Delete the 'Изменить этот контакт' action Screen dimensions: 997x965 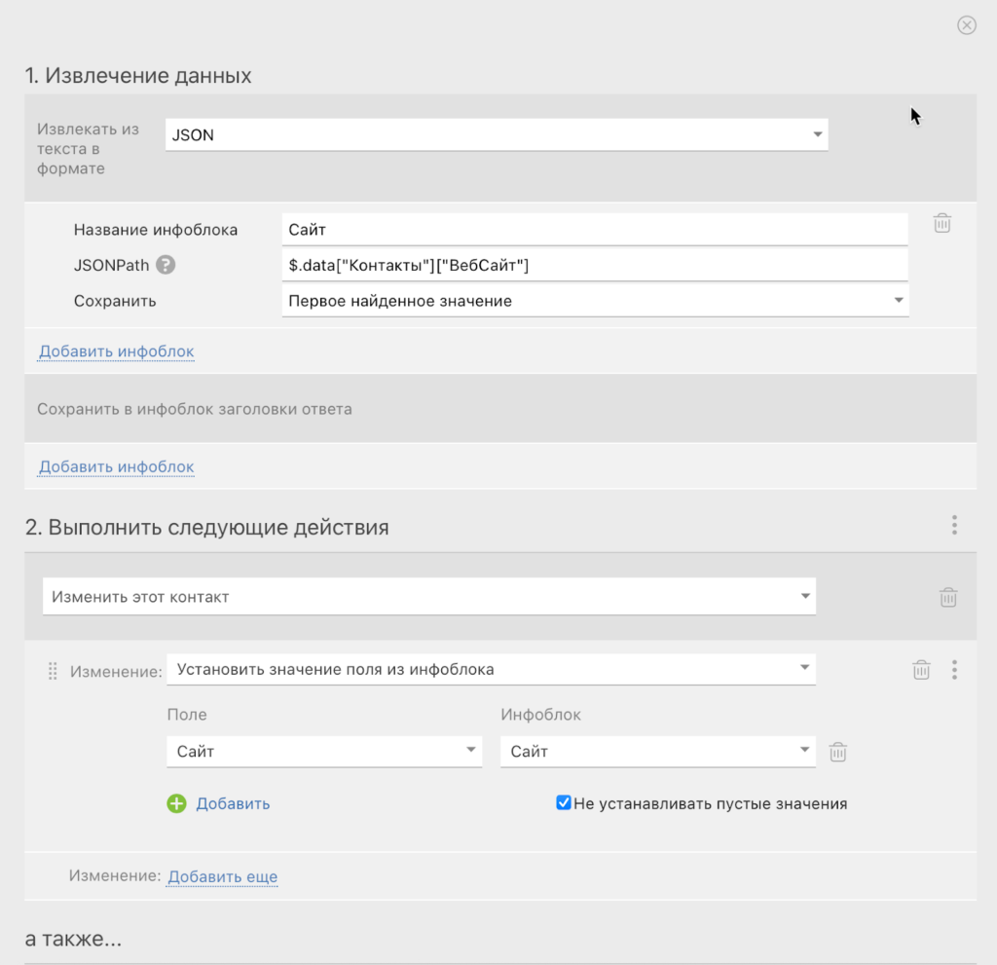pos(947,597)
